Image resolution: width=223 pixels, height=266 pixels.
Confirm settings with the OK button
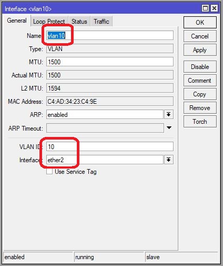coord(200,23)
